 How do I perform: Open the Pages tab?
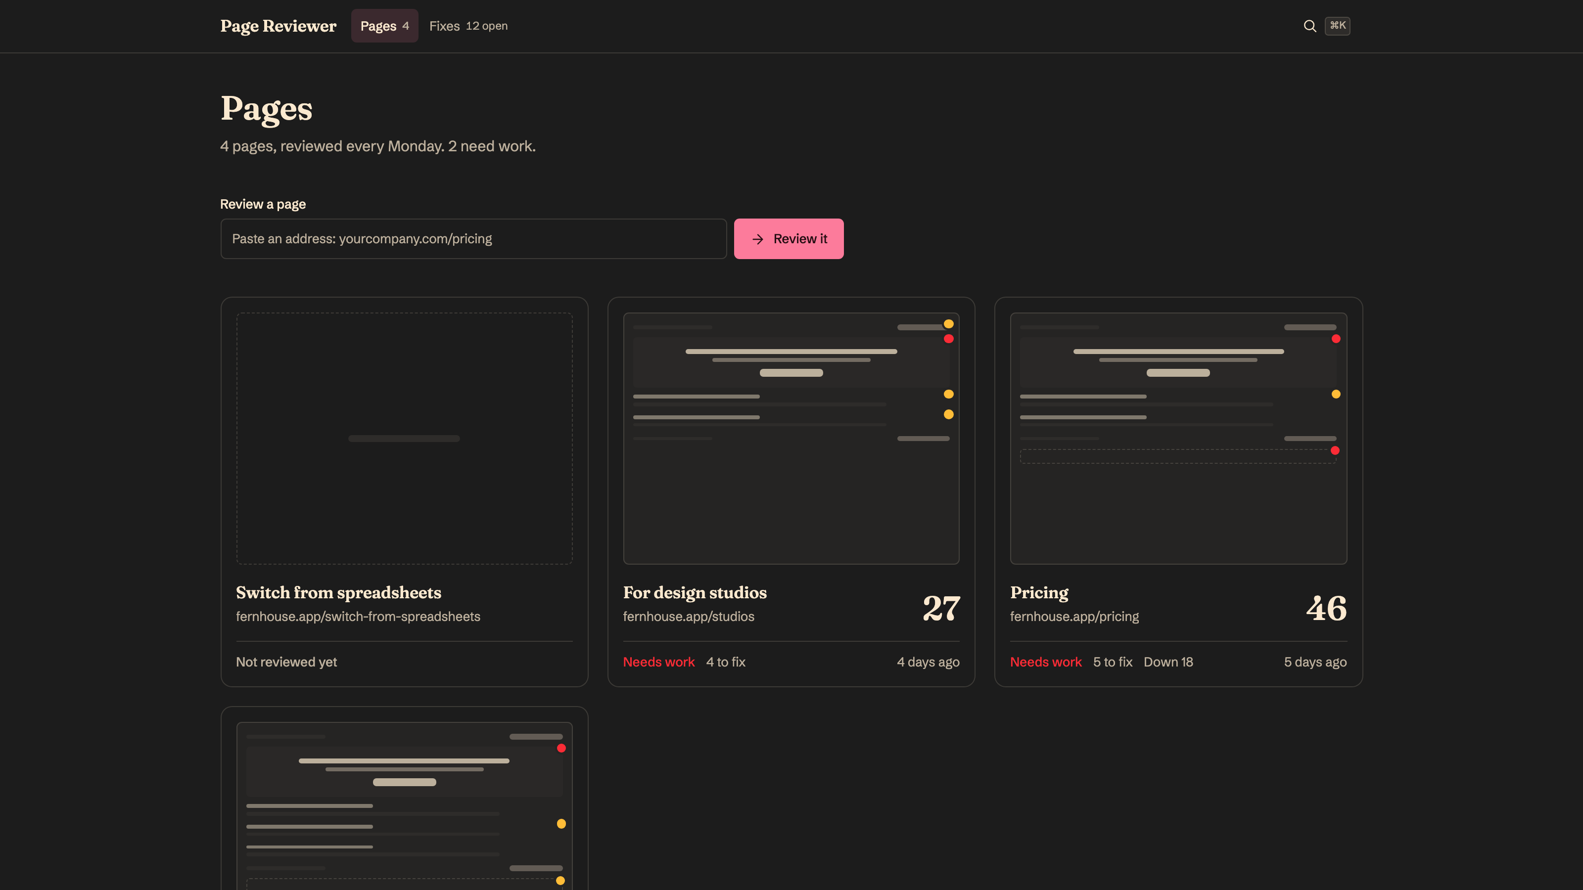385,26
